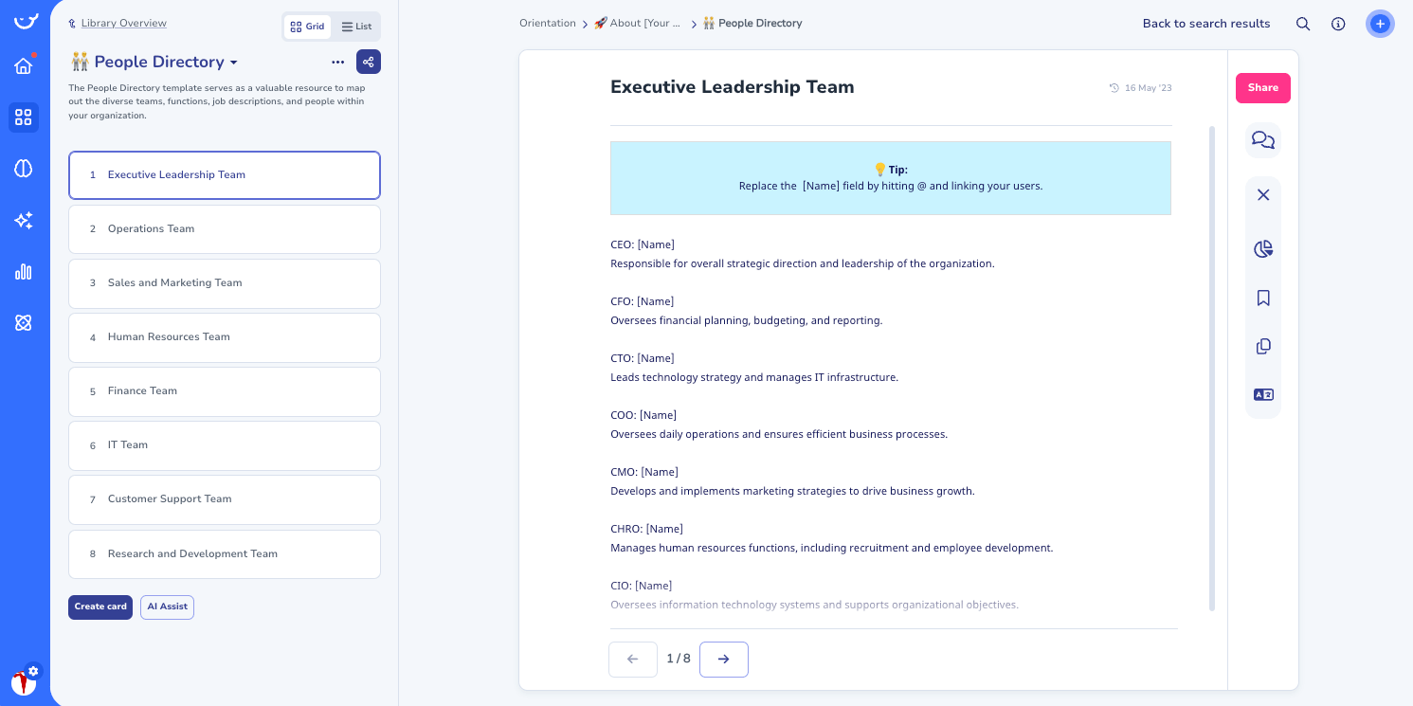
Task: Open the translation tool
Action: click(1263, 394)
